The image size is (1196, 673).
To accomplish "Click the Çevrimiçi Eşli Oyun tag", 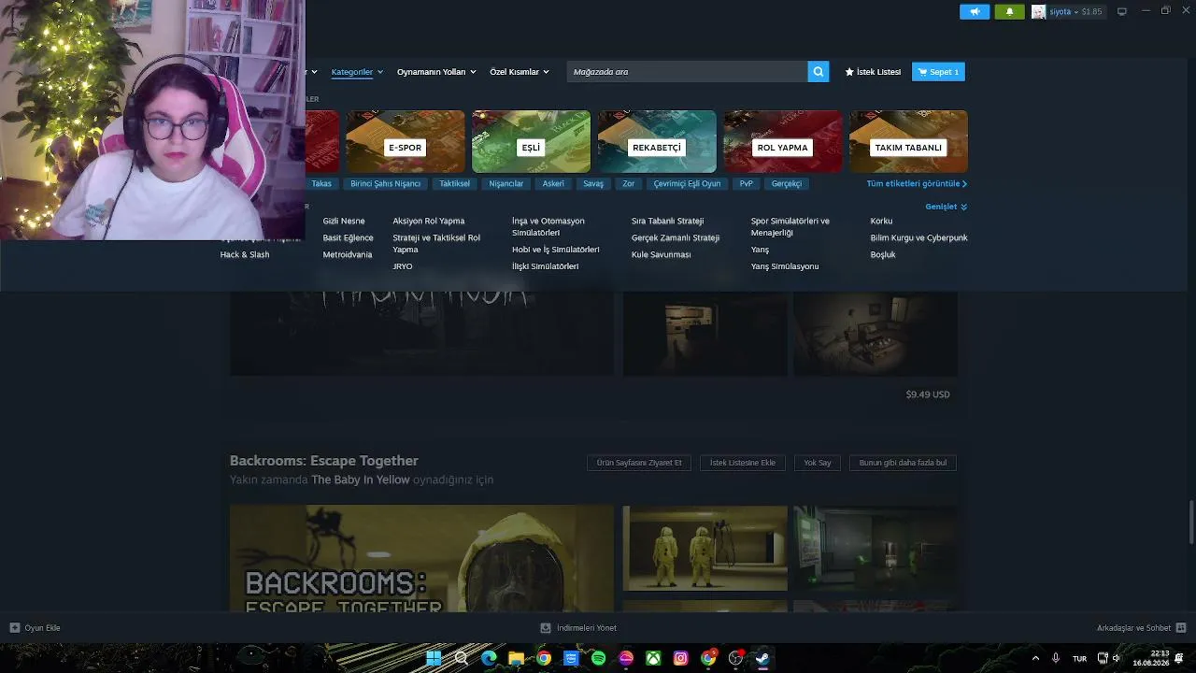I will click(687, 184).
